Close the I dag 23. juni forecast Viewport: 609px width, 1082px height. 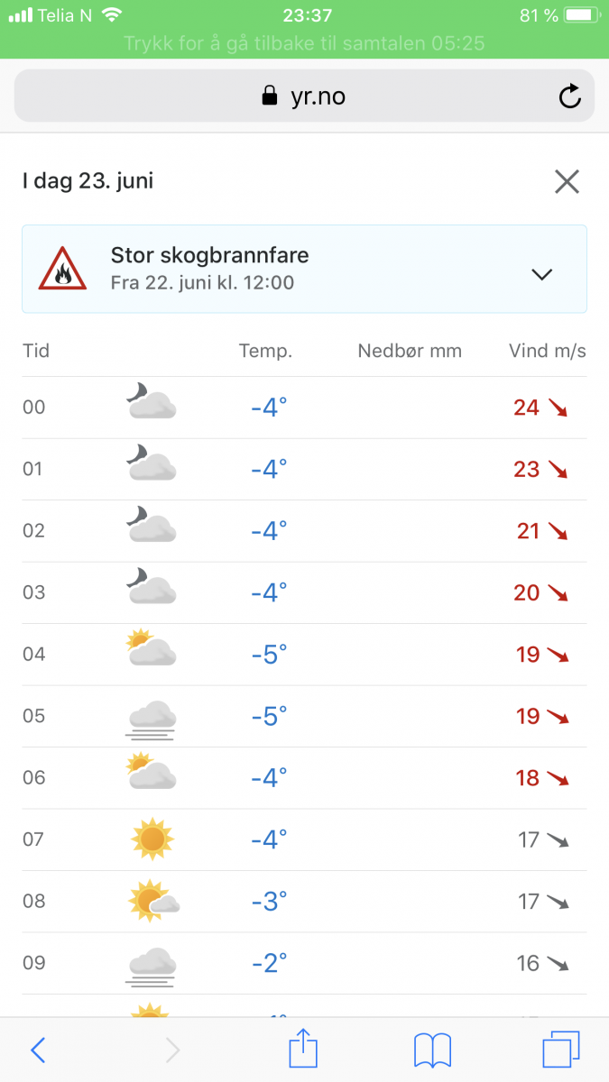coord(567,181)
